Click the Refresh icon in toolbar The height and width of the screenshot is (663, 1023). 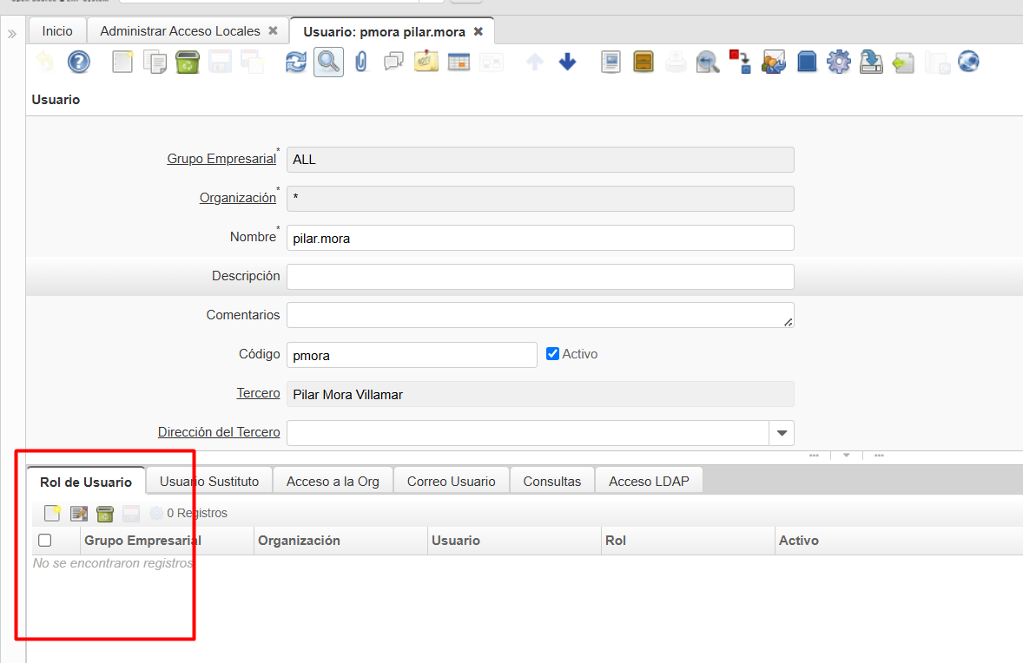[x=296, y=62]
